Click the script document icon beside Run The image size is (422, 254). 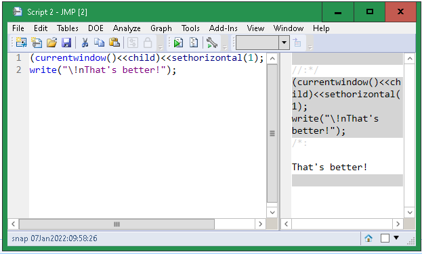[194, 43]
